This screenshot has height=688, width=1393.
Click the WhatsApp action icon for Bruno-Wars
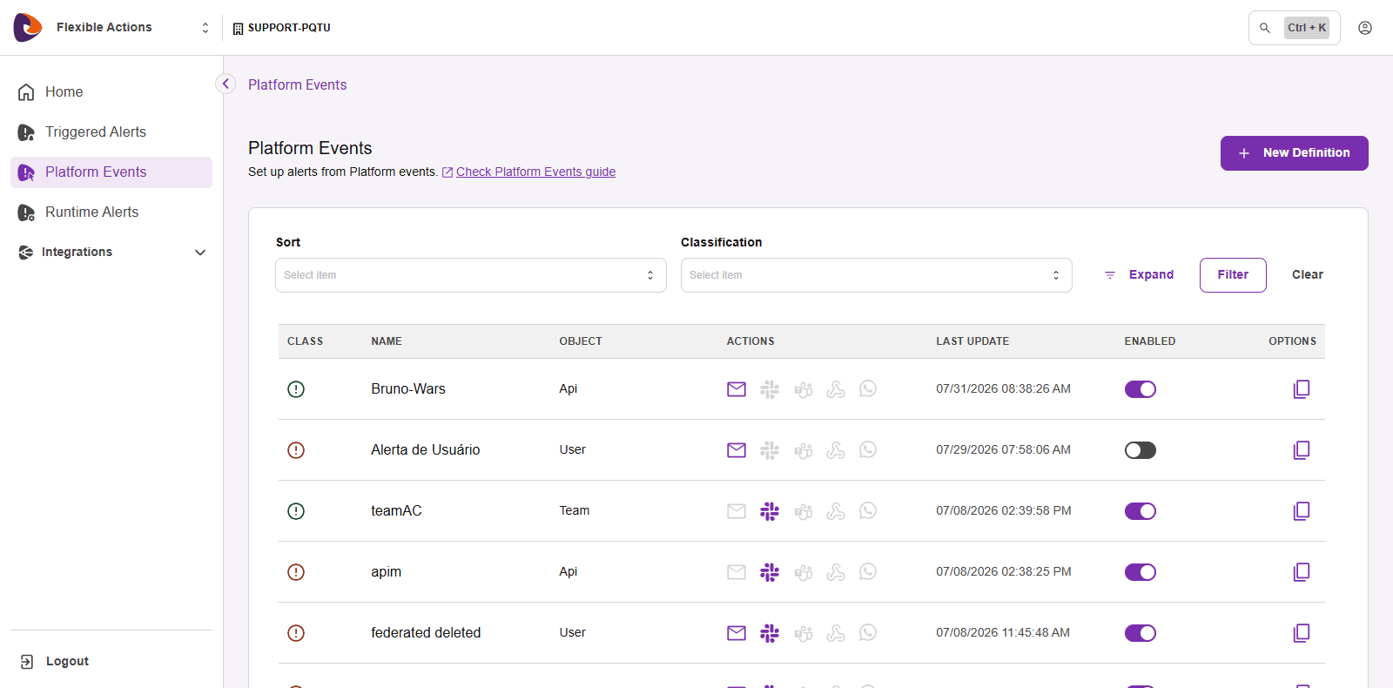tap(868, 389)
